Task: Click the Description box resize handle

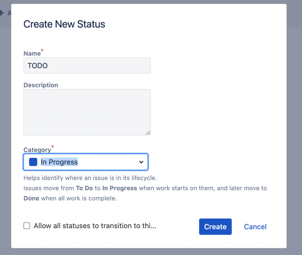Action: (x=148, y=133)
